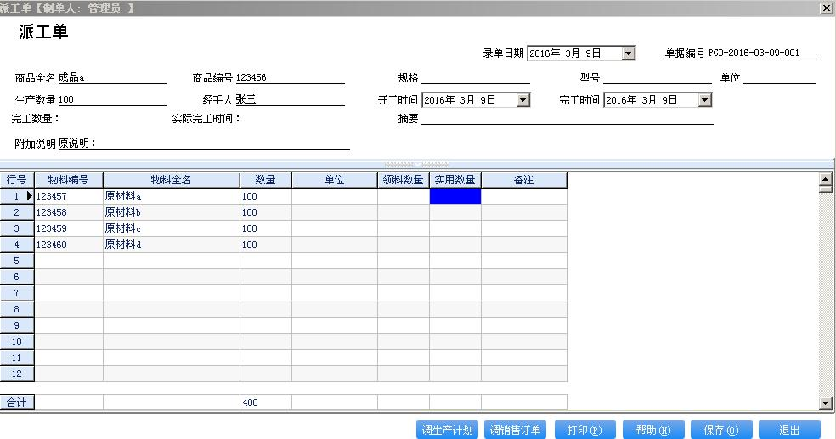Select row 2 header in the table
The image size is (836, 439).
tap(17, 212)
